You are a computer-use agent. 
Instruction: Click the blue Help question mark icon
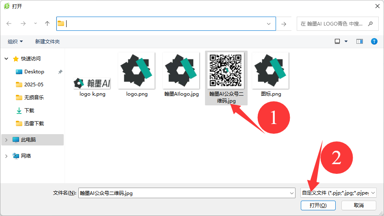[x=374, y=41]
